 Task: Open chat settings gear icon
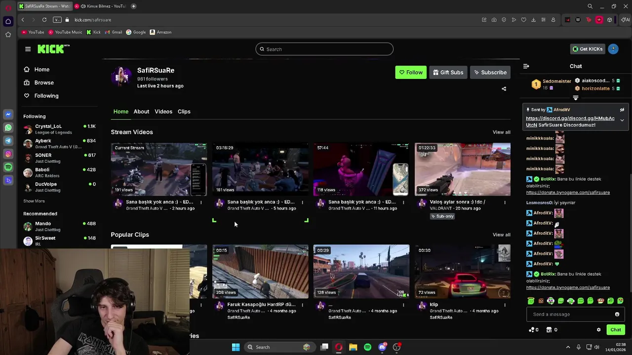[x=599, y=330]
